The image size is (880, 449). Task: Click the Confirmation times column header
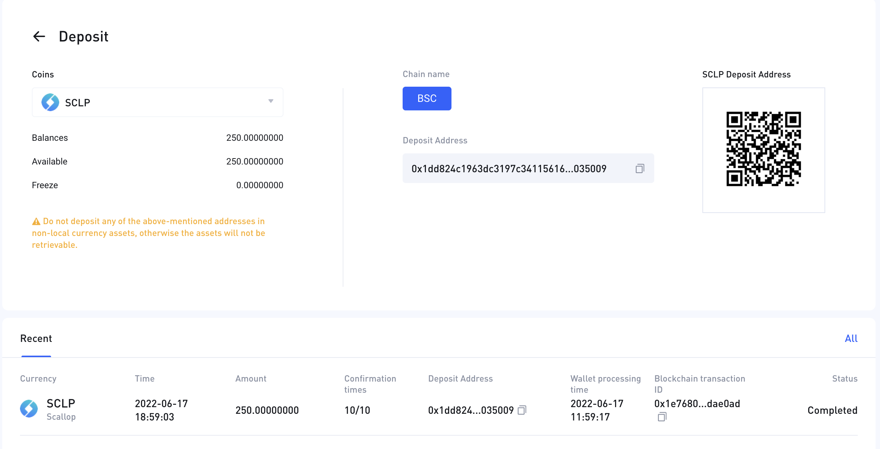pyautogui.click(x=370, y=384)
